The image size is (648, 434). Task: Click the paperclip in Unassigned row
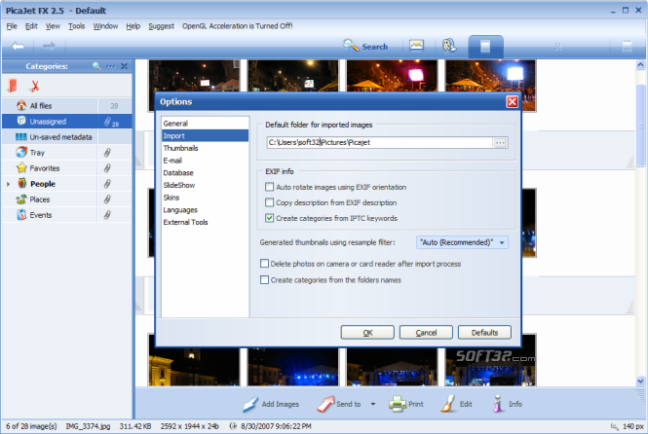(107, 122)
